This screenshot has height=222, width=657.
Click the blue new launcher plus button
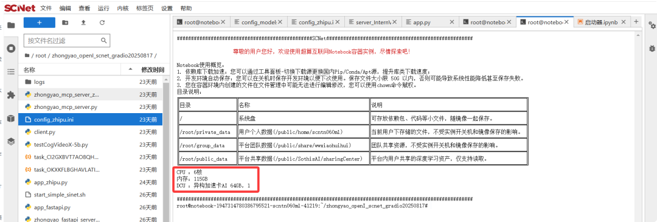click(40, 23)
